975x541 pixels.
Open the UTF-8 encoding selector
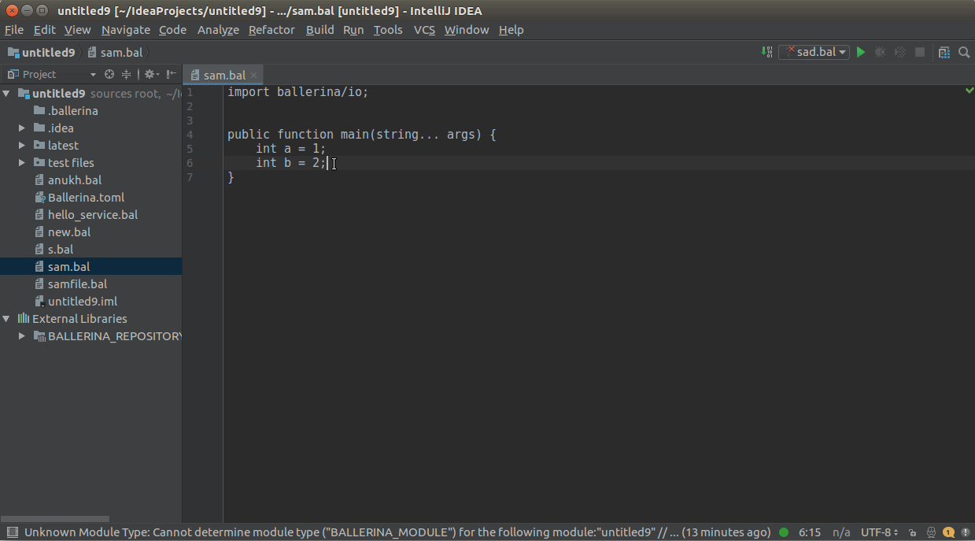click(880, 532)
